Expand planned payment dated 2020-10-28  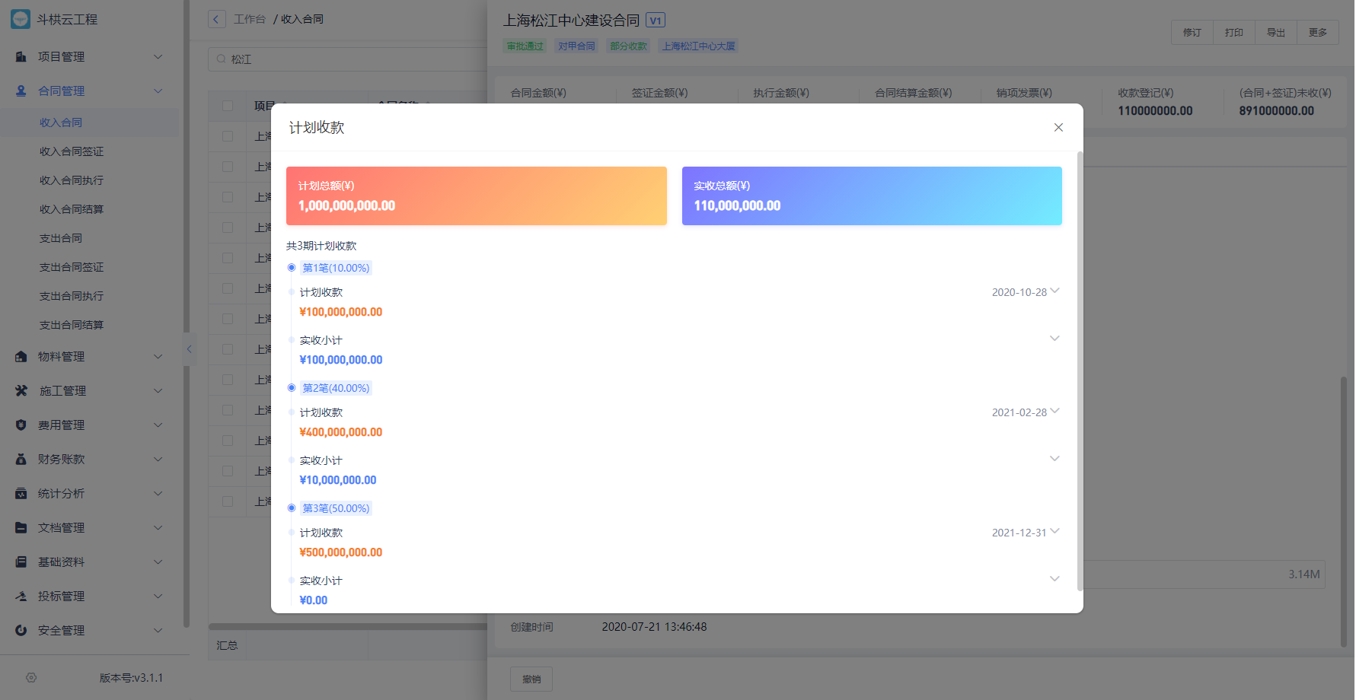(1054, 291)
